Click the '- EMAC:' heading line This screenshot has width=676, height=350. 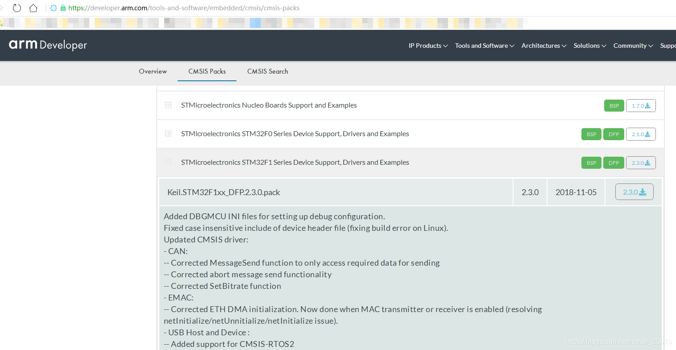pyautogui.click(x=178, y=298)
